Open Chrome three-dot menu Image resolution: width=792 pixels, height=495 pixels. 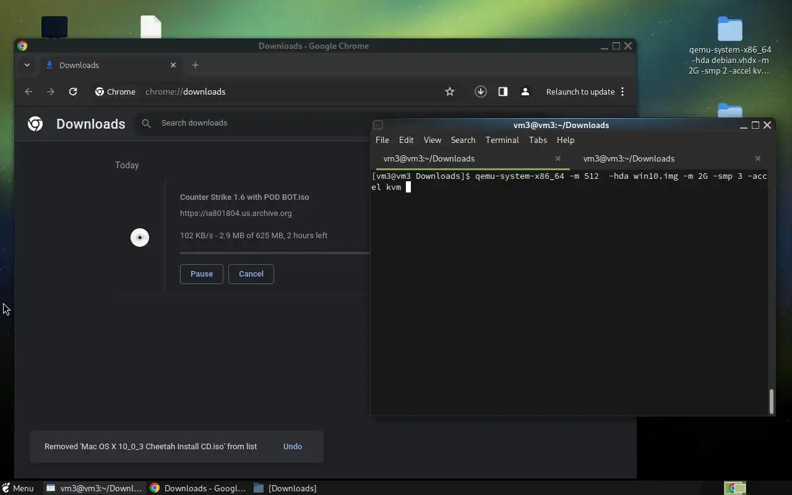622,92
